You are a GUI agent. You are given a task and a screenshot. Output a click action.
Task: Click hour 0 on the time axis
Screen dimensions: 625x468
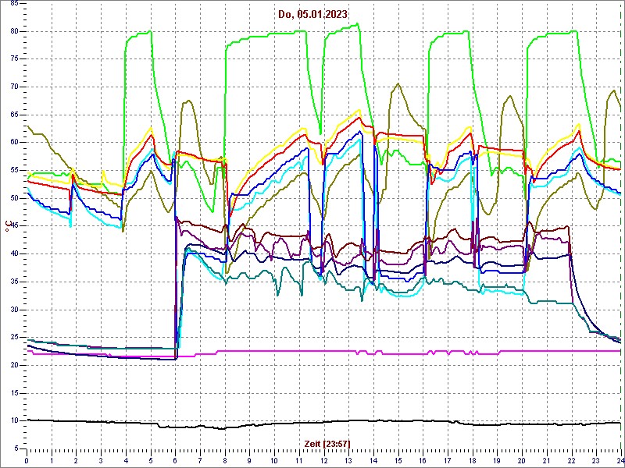point(27,460)
